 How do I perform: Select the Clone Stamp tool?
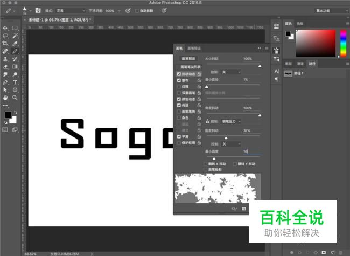[x=5, y=59]
